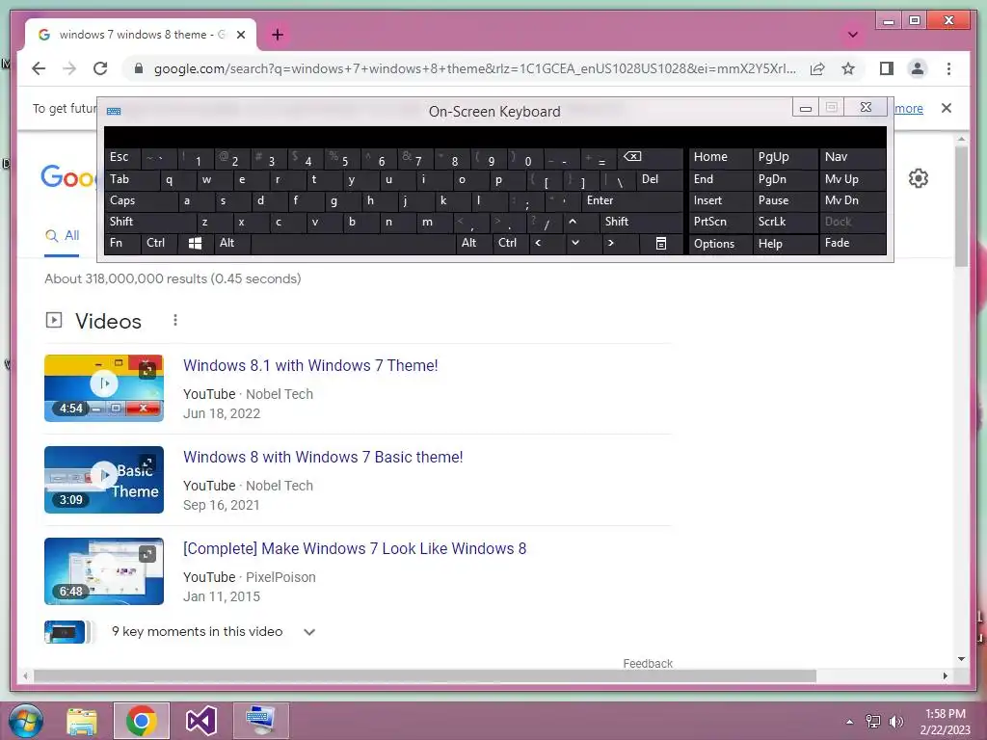Screen dimensions: 987x740
Task: Open Make Windows 7 Look Like Windows 8 link
Action: (355, 548)
